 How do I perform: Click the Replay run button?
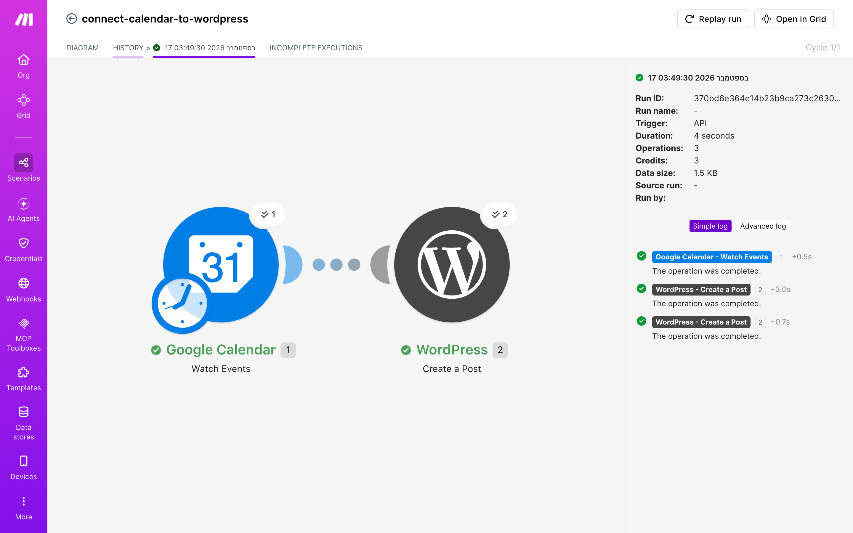click(713, 19)
